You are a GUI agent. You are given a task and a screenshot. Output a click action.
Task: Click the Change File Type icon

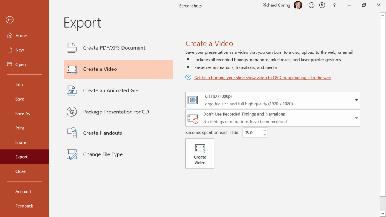tap(72, 154)
